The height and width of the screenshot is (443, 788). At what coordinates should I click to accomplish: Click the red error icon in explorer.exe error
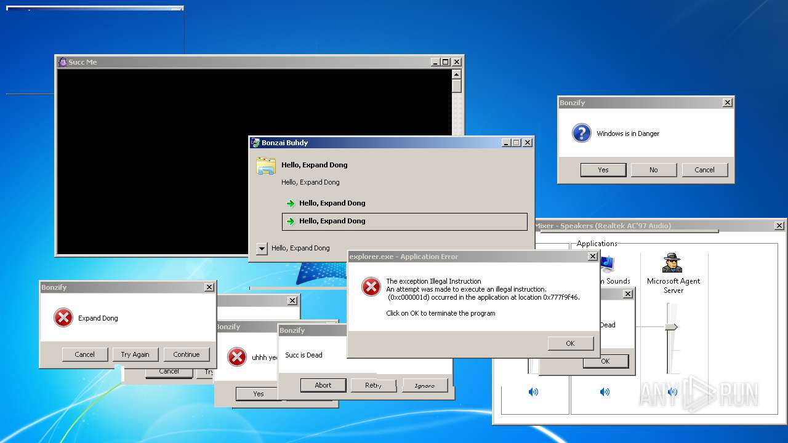(x=371, y=286)
